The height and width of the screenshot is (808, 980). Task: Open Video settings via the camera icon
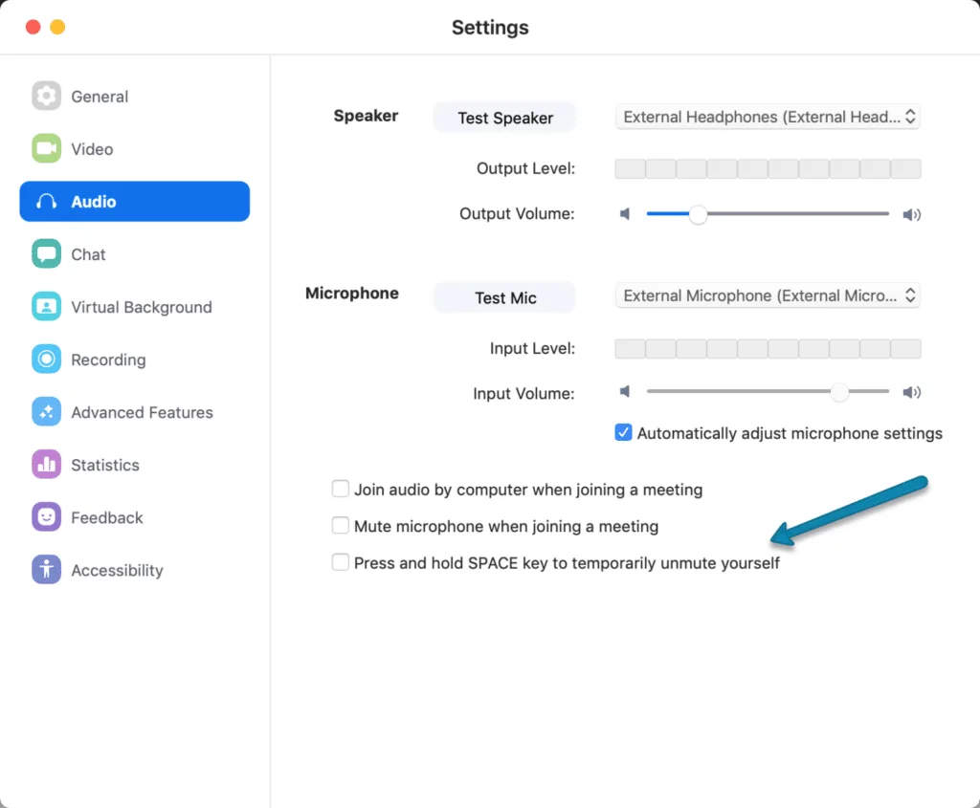[x=46, y=149]
